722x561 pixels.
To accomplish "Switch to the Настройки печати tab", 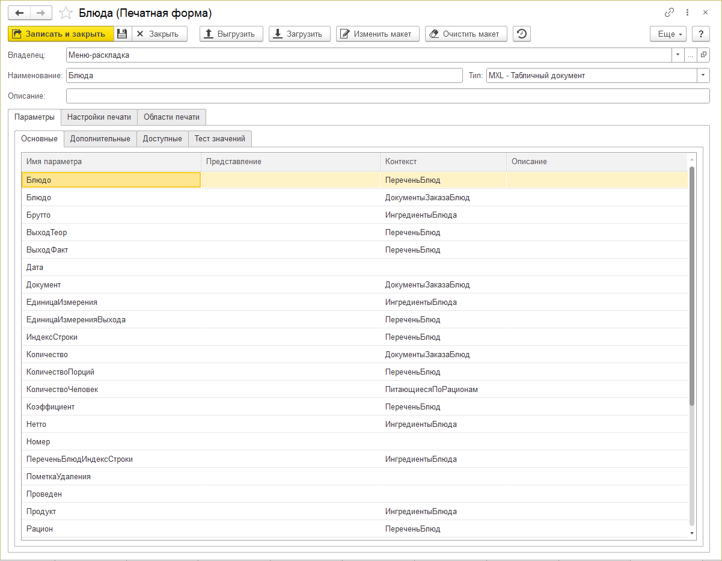I will coord(99,117).
